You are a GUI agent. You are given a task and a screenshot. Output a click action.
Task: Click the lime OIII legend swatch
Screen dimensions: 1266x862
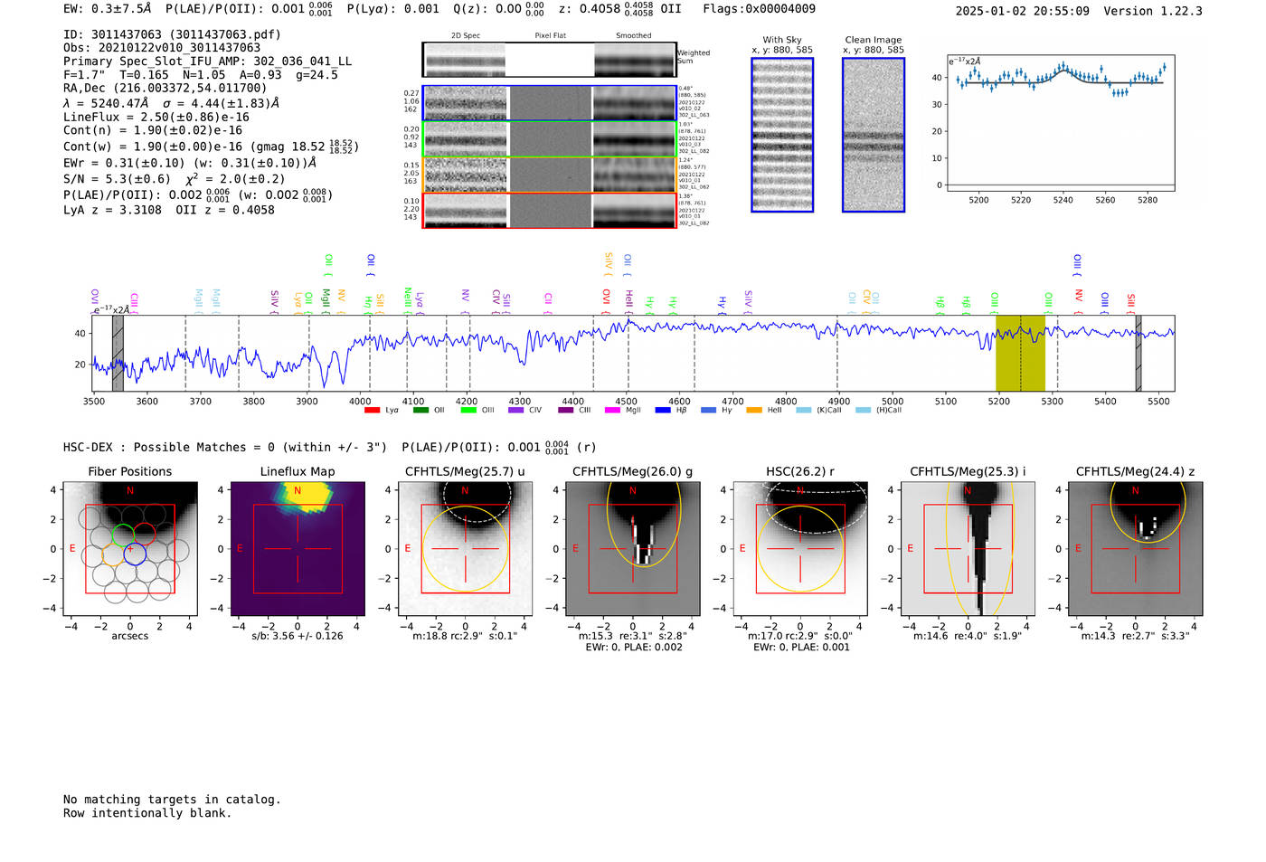(468, 410)
